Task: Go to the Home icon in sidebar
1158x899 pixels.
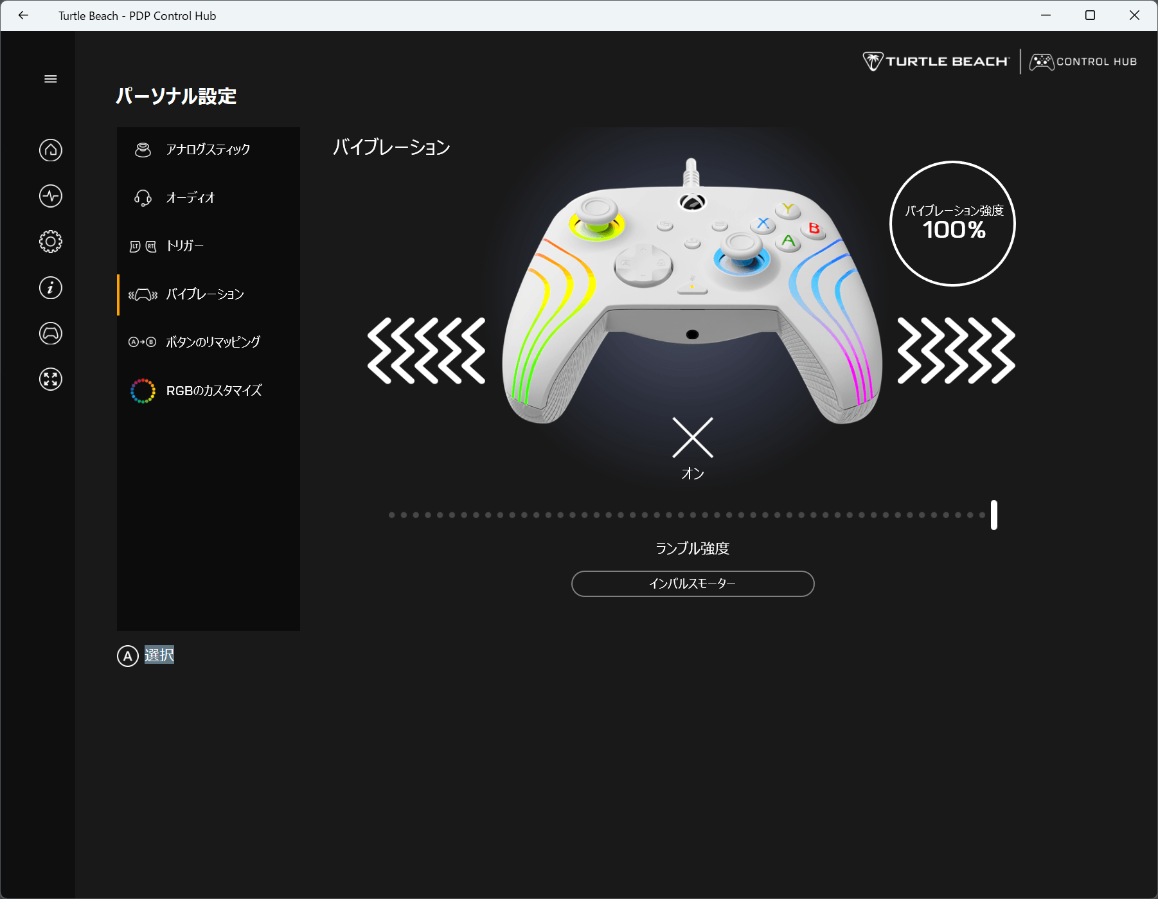Action: (x=51, y=150)
